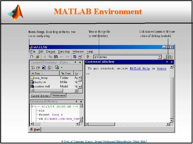Undock the Command Window

[167, 62]
